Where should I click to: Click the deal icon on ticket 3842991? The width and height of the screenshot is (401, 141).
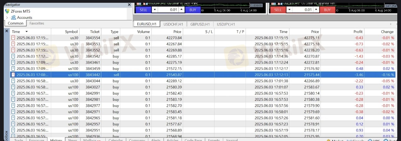(13, 93)
